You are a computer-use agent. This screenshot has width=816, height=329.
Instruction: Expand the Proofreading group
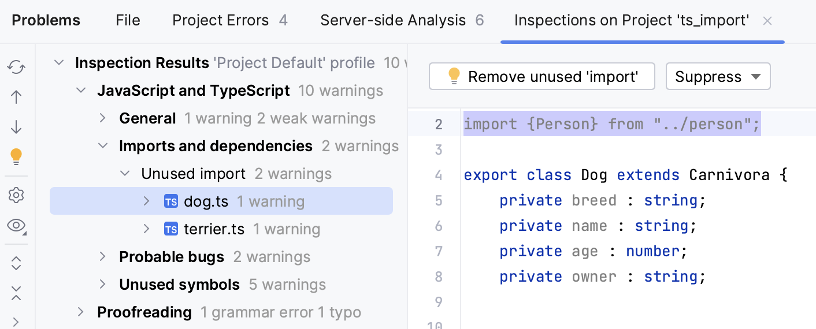click(81, 312)
